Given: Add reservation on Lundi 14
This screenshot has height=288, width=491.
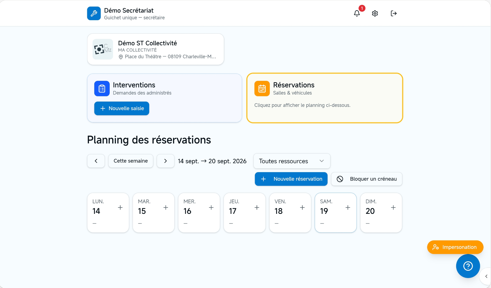Looking at the screenshot, I should (x=120, y=207).
